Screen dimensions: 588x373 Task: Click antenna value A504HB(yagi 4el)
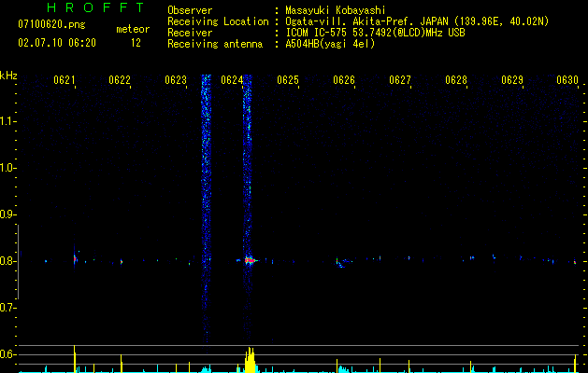330,44
